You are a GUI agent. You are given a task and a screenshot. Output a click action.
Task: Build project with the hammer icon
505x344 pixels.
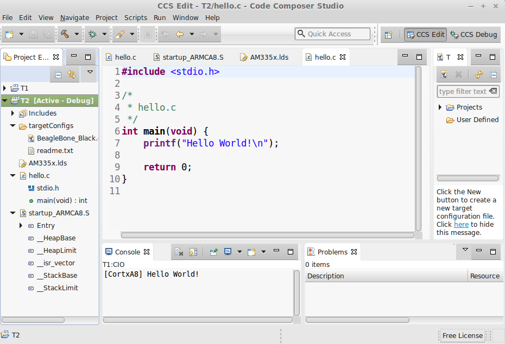click(x=65, y=34)
